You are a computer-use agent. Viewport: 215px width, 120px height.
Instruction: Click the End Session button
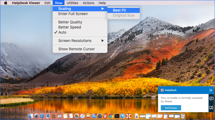[x=171, y=108]
